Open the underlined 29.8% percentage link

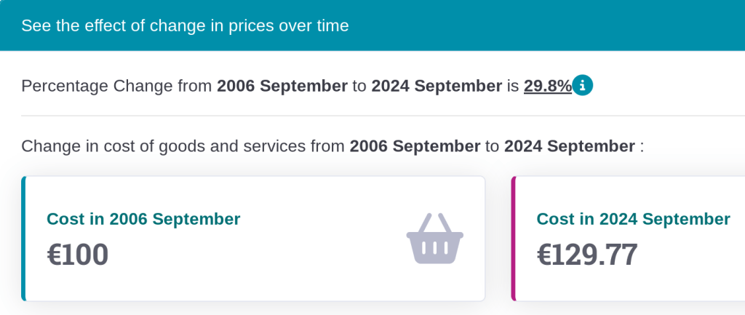click(x=547, y=86)
